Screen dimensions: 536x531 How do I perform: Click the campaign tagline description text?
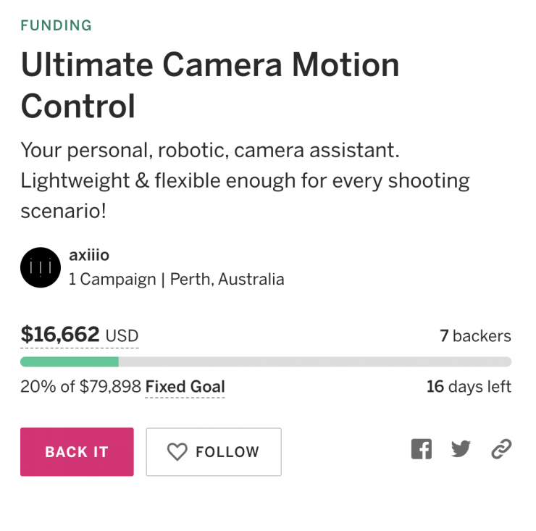click(245, 181)
